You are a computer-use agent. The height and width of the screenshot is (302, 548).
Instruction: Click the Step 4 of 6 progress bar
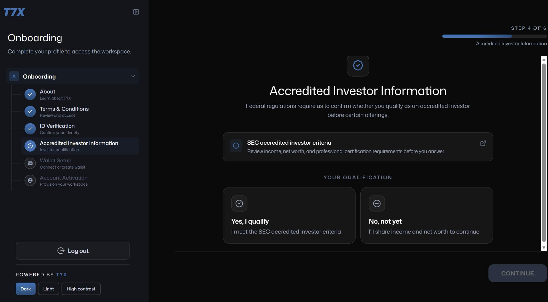click(495, 36)
